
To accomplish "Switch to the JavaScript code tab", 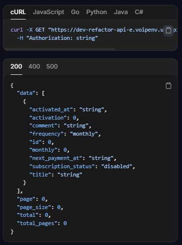I will pos(49,12).
